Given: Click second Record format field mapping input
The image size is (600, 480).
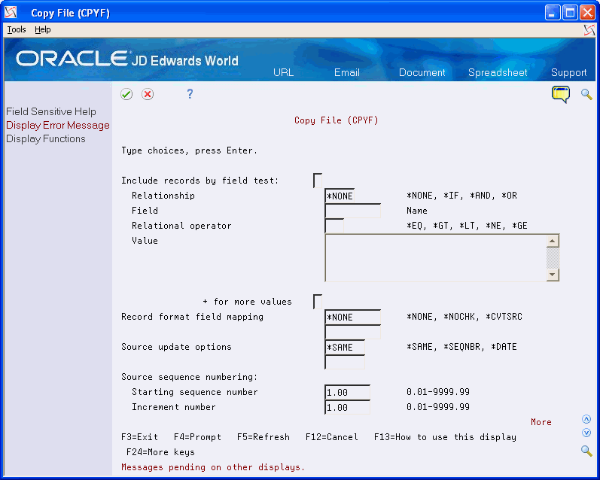Looking at the screenshot, I should click(352, 332).
